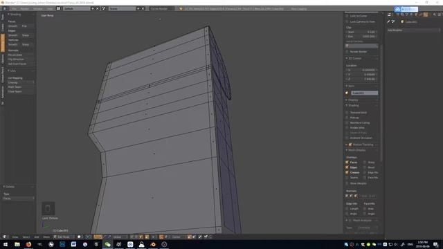Click the 3D Cursor X location field
The width and height of the screenshot is (443, 249).
361,70
